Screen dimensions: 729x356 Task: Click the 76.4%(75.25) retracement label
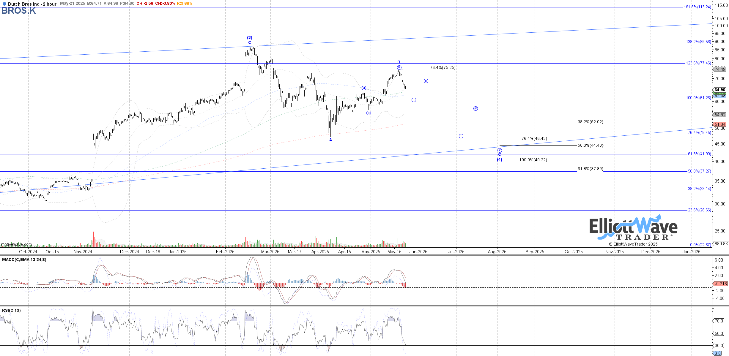[443, 67]
